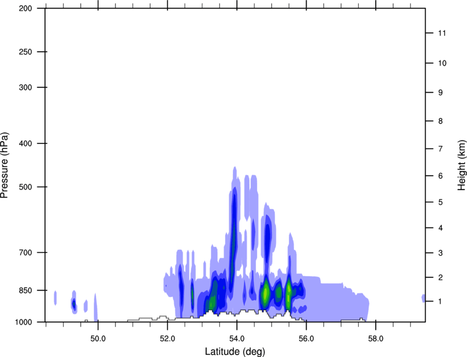Click the 54.0 latitude tick label
467x357 pixels.
[237, 339]
